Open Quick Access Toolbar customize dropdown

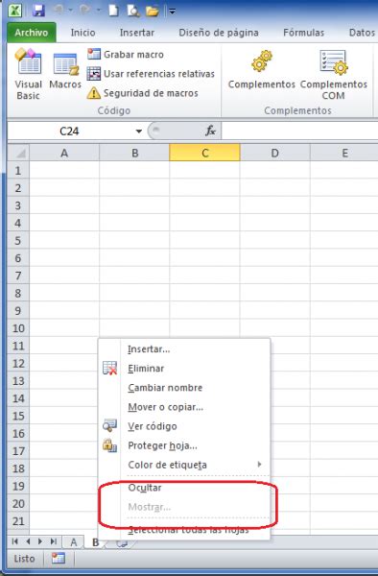coord(172,12)
